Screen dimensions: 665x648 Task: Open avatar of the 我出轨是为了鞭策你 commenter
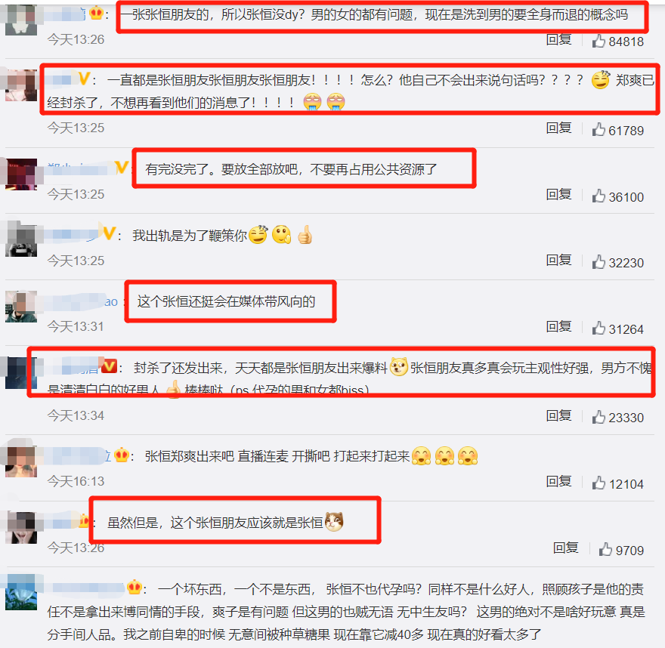pos(21,240)
